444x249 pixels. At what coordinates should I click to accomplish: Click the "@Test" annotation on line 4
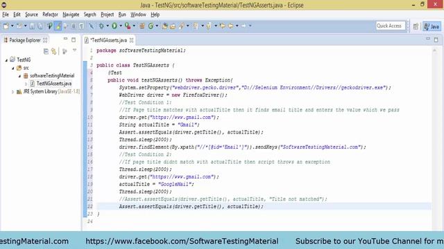click(x=114, y=73)
